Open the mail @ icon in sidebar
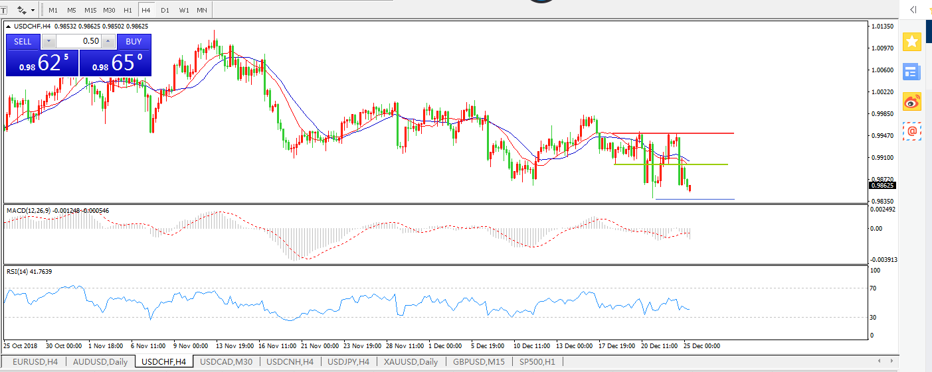The width and height of the screenshot is (932, 372). [x=912, y=131]
